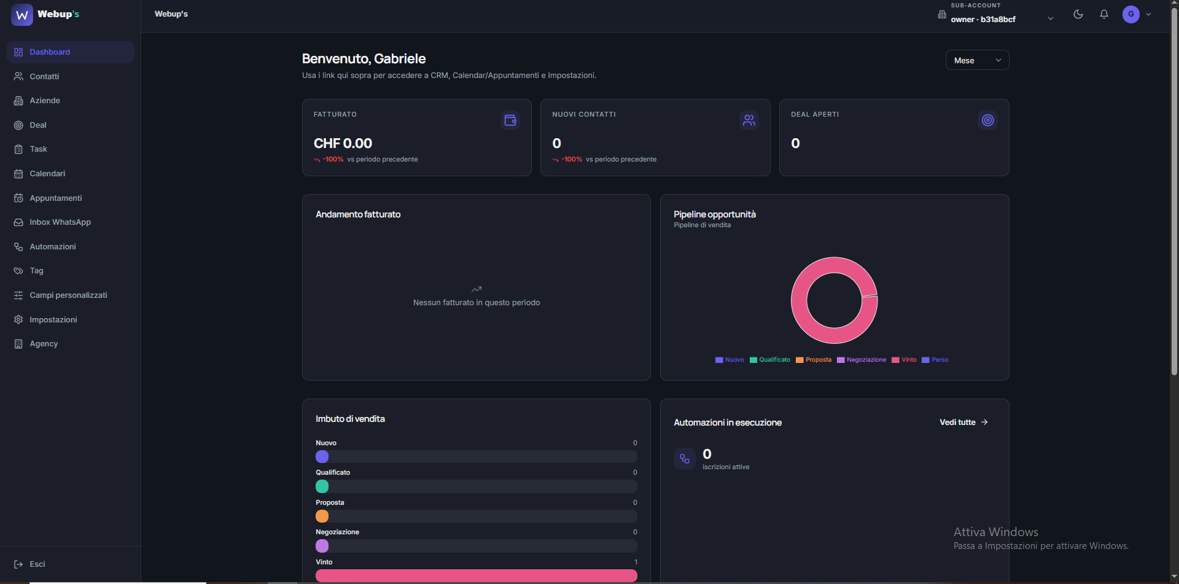1179x584 pixels.
Task: Toggle Vinto legend in pipeline chart
Action: click(904, 360)
